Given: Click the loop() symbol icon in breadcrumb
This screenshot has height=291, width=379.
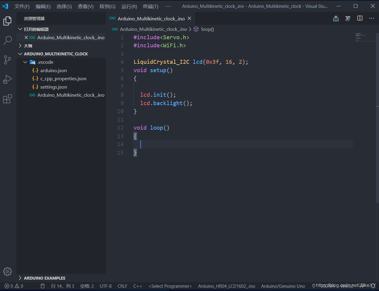Looking at the screenshot, I should 196,29.
